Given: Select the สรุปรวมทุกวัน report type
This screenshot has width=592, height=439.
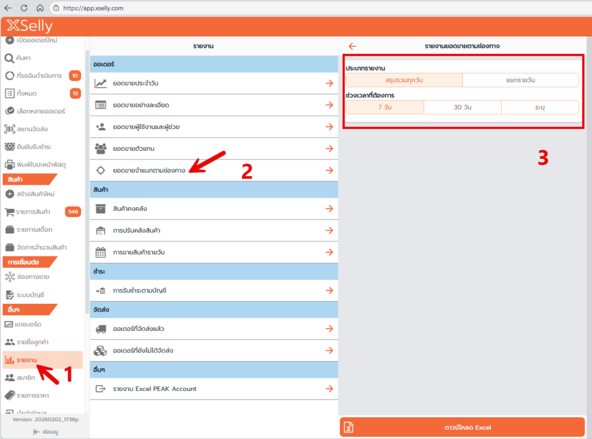Looking at the screenshot, I should [x=404, y=80].
